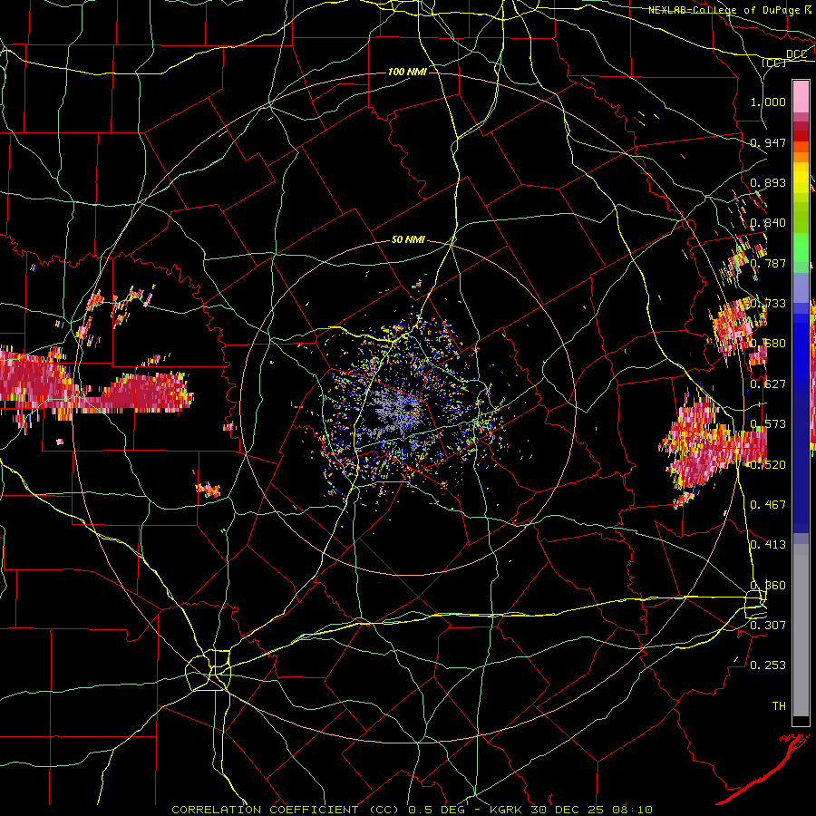Viewport: 816px width, 816px height.
Task: Click the "0.5 DEG" elevation text in the caption
Action: (436, 810)
